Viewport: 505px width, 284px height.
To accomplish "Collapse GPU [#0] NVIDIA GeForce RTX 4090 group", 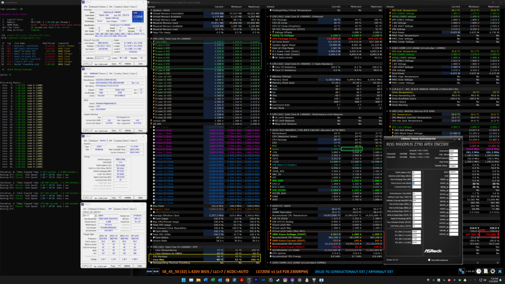I will [x=388, y=111].
